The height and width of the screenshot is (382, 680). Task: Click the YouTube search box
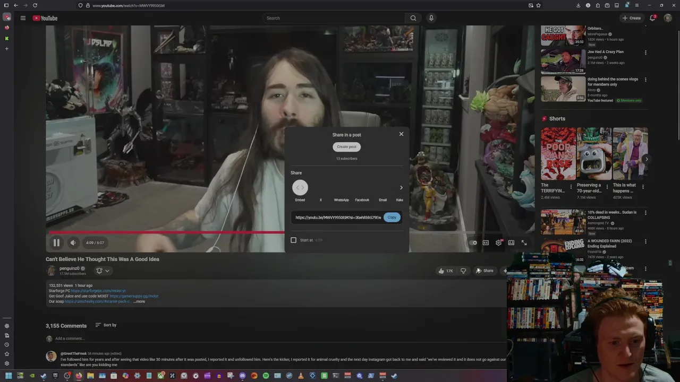334,18
